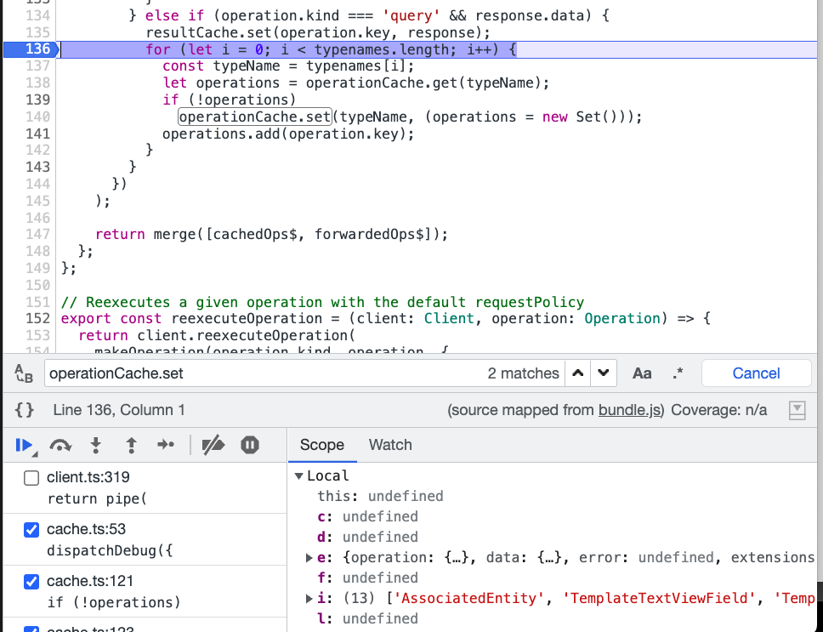The height and width of the screenshot is (632, 823).
Task: Click the Pause on exceptions icon
Action: pos(249,445)
